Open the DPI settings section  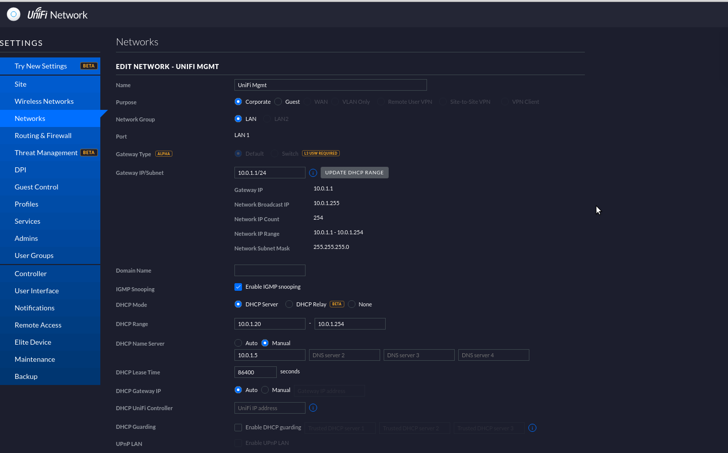50,170
